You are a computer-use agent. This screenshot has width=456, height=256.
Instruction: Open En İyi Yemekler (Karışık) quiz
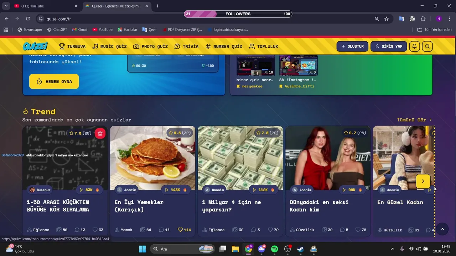(139, 206)
